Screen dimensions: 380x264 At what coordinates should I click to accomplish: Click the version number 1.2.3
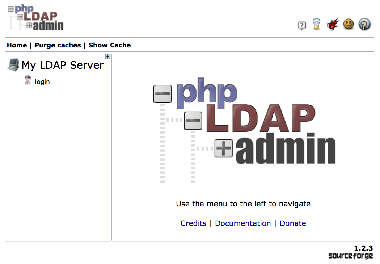(363, 248)
